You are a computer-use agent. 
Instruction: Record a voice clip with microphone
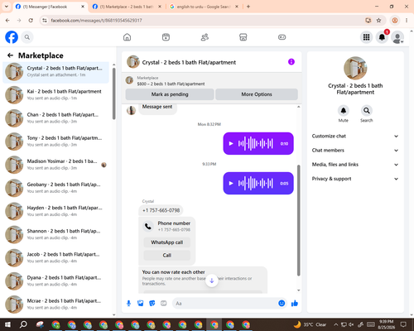point(128,304)
